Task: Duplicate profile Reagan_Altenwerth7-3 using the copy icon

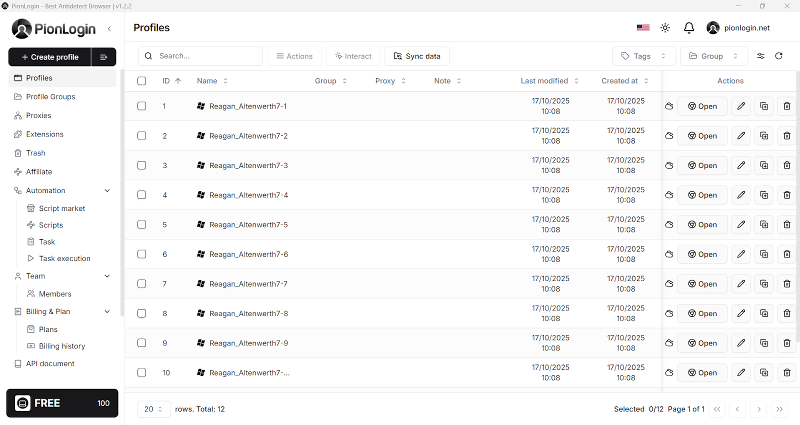Action: point(764,165)
